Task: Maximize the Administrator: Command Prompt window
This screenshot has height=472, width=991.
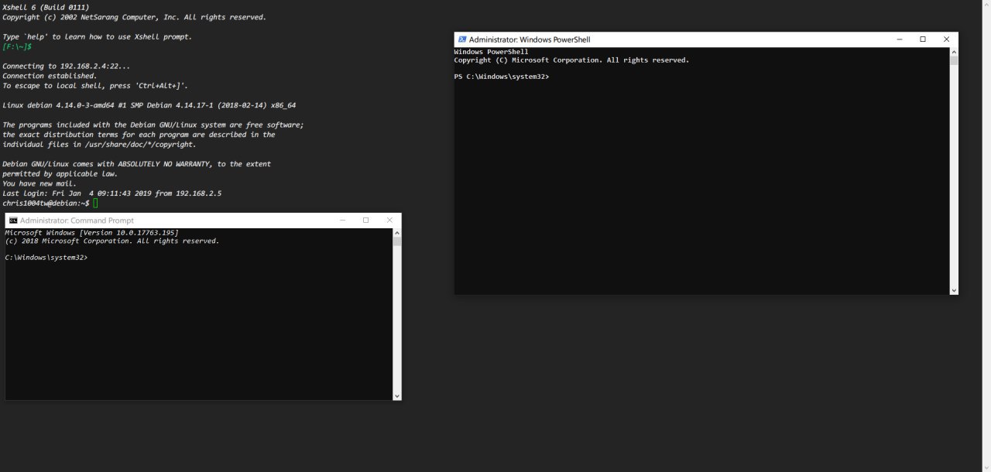Action: click(x=365, y=221)
